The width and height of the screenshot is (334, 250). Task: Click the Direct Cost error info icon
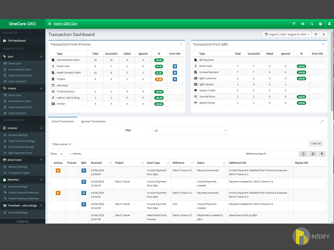pyautogui.click(x=175, y=66)
